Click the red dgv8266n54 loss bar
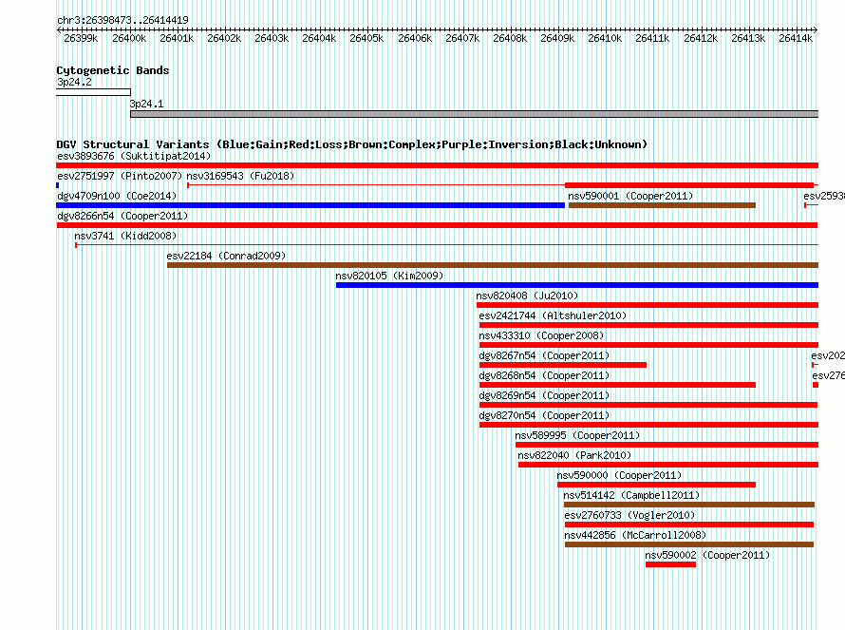The width and height of the screenshot is (845, 630). click(437, 225)
